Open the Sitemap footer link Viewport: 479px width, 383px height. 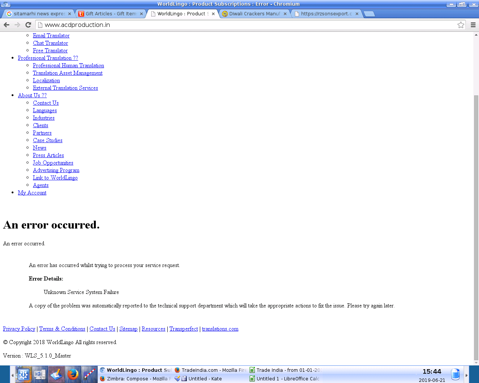click(x=128, y=329)
